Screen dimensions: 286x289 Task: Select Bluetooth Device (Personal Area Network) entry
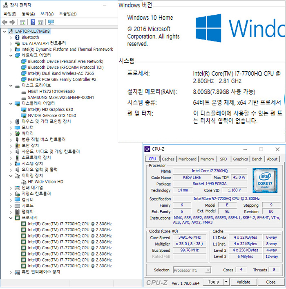point(65,61)
